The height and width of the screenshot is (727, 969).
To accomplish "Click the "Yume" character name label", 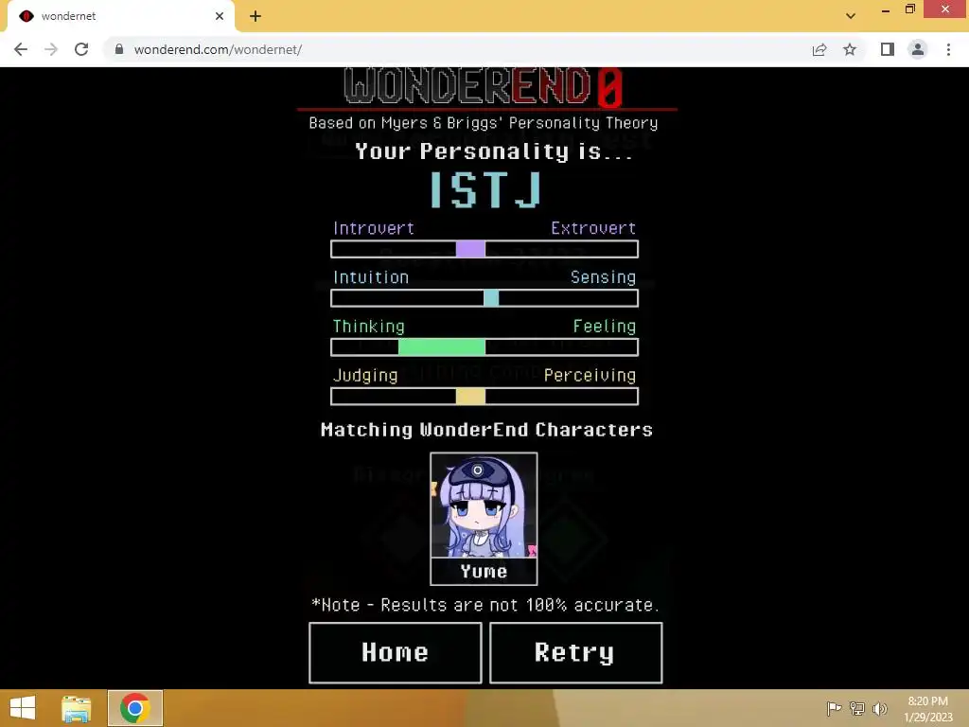I will [x=484, y=571].
